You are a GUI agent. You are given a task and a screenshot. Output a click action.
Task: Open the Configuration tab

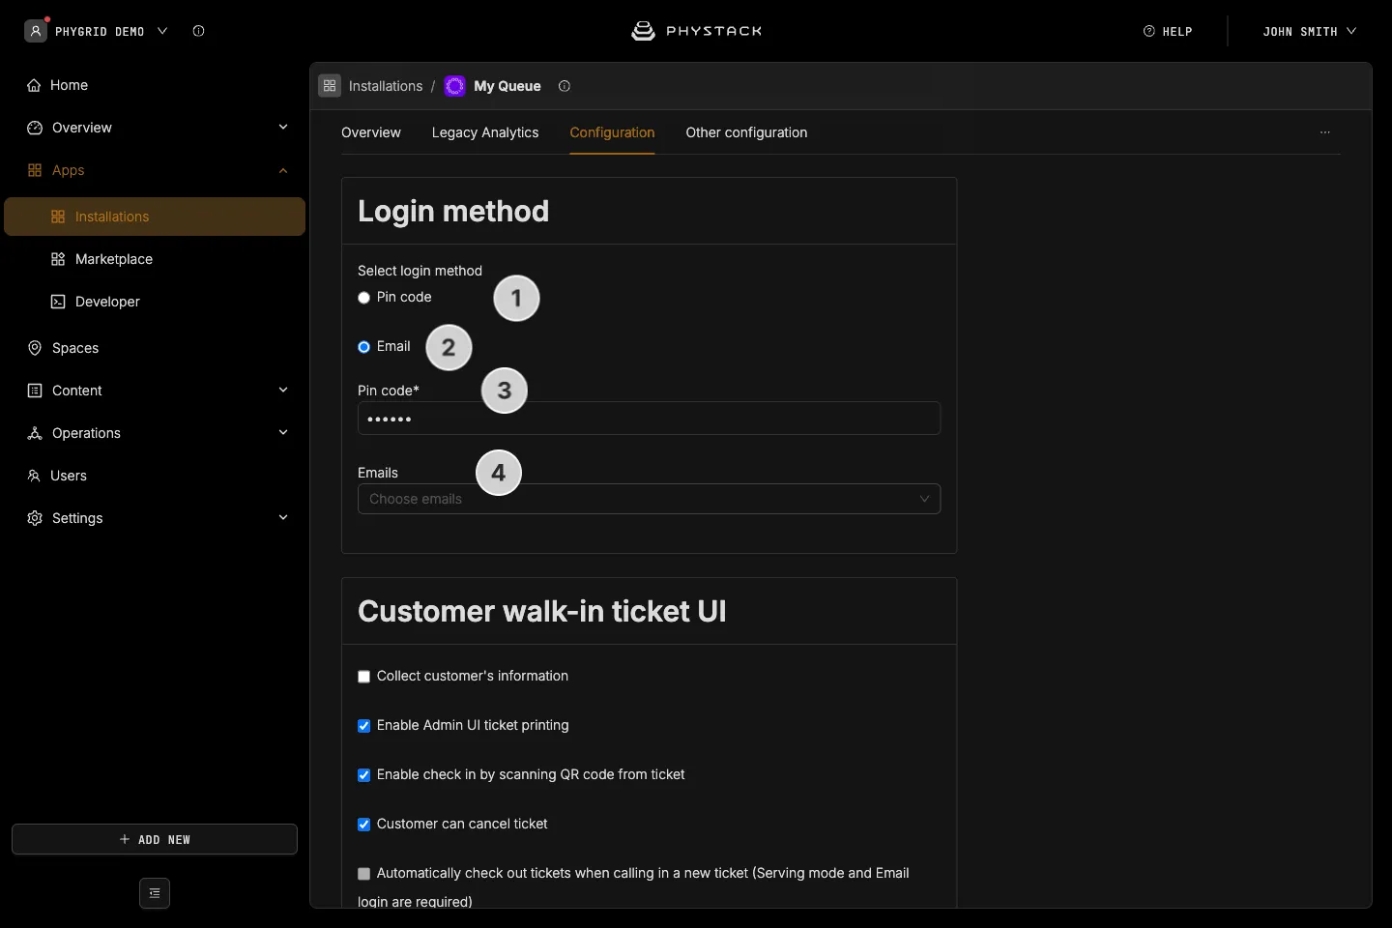coord(612,132)
